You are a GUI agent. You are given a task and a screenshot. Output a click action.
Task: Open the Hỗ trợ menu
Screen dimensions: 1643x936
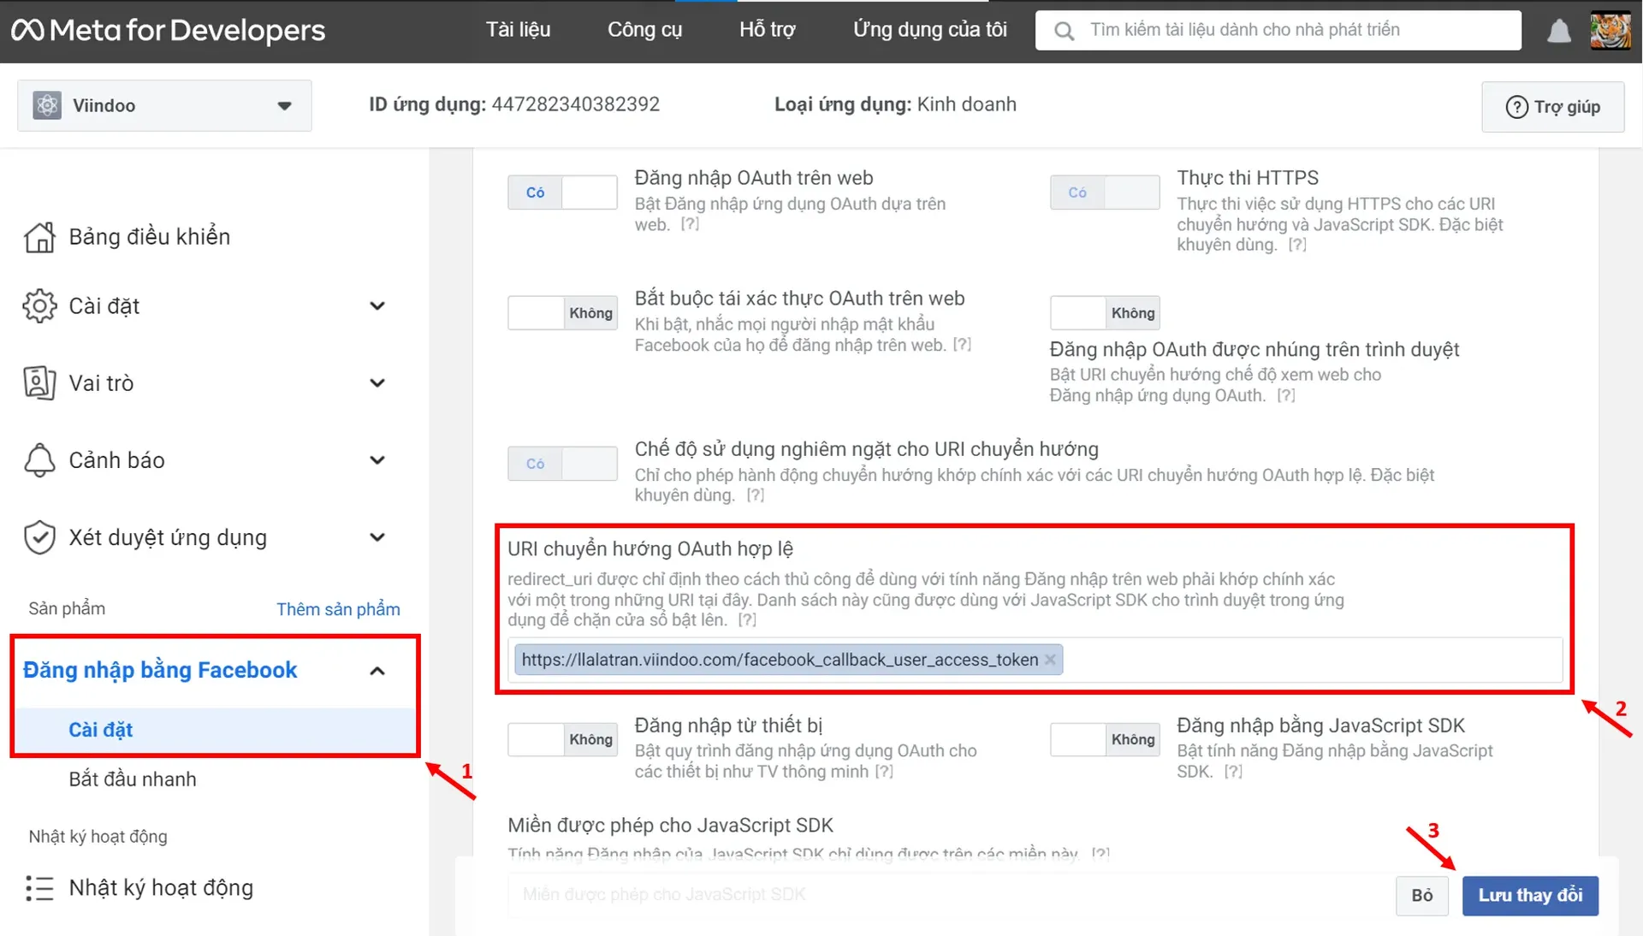(x=767, y=30)
